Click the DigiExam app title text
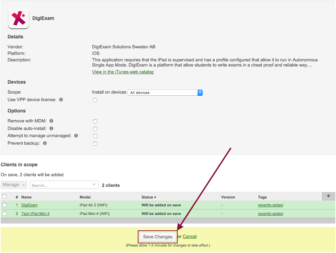The image size is (336, 253). click(43, 19)
